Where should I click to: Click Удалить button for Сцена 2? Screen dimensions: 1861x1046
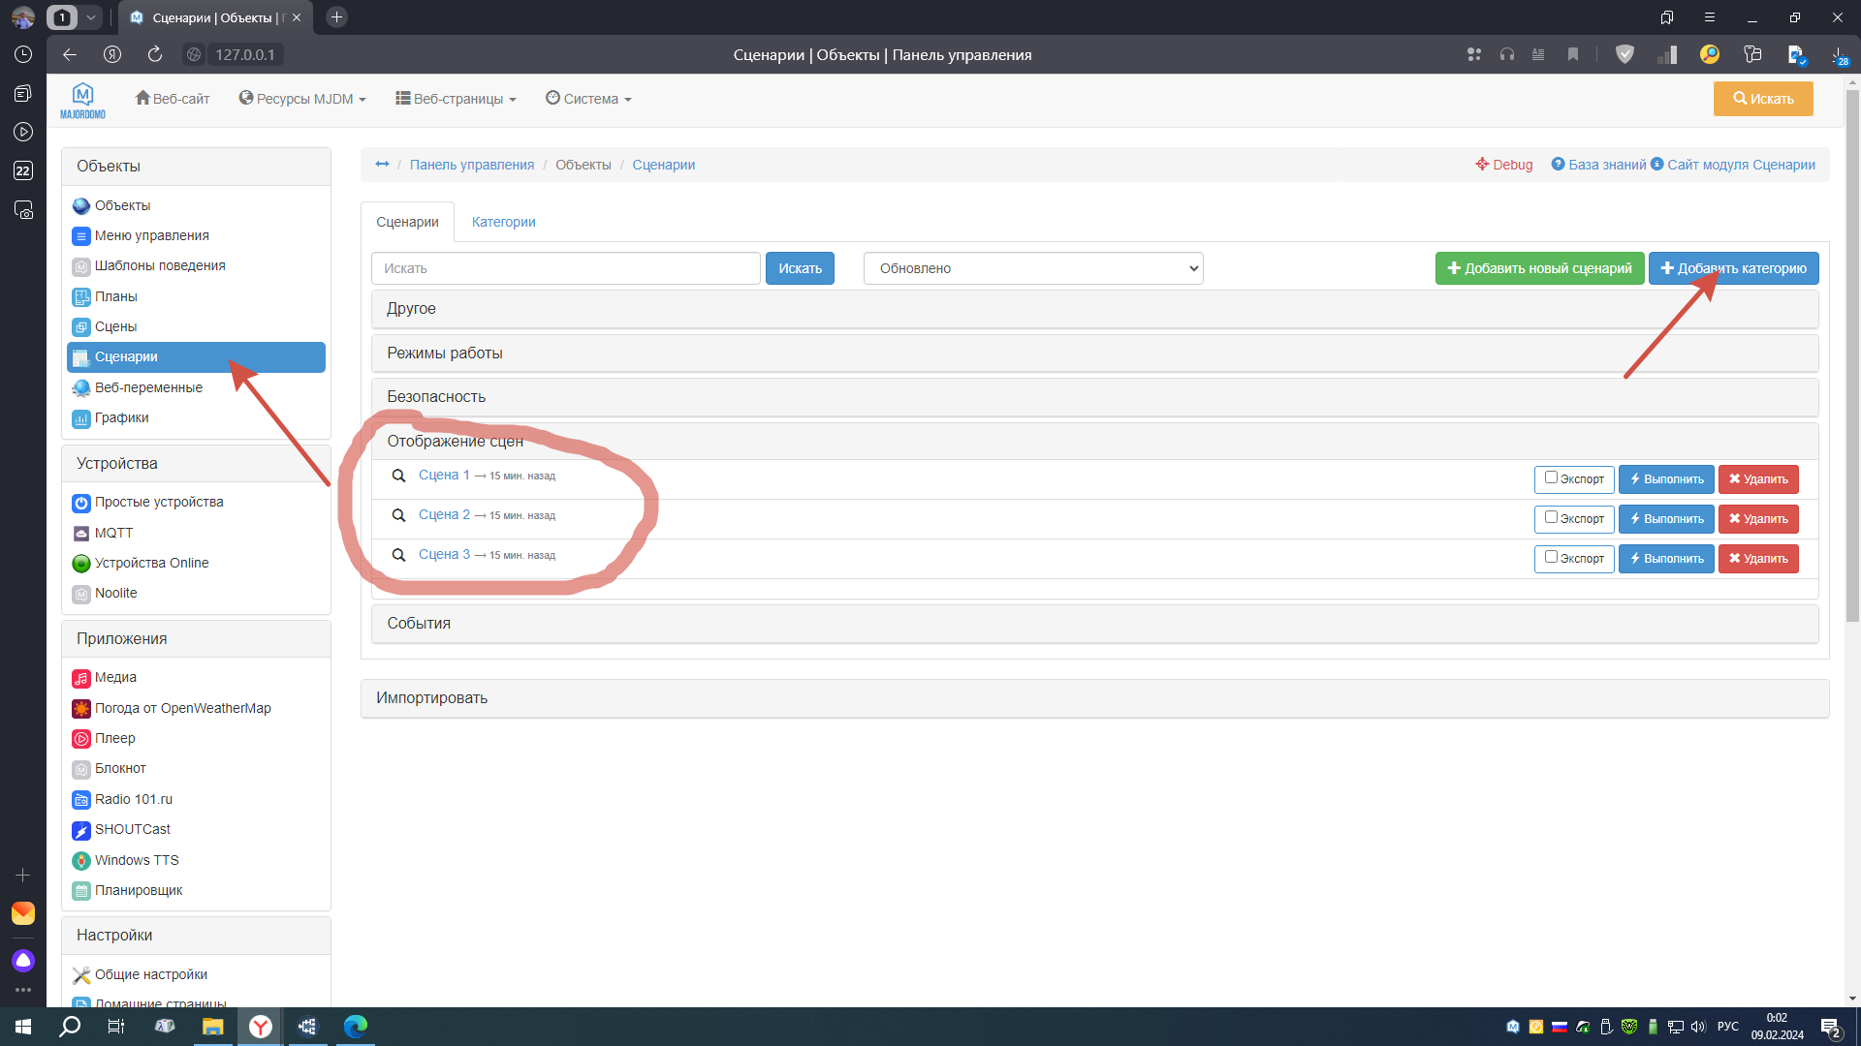(x=1757, y=519)
